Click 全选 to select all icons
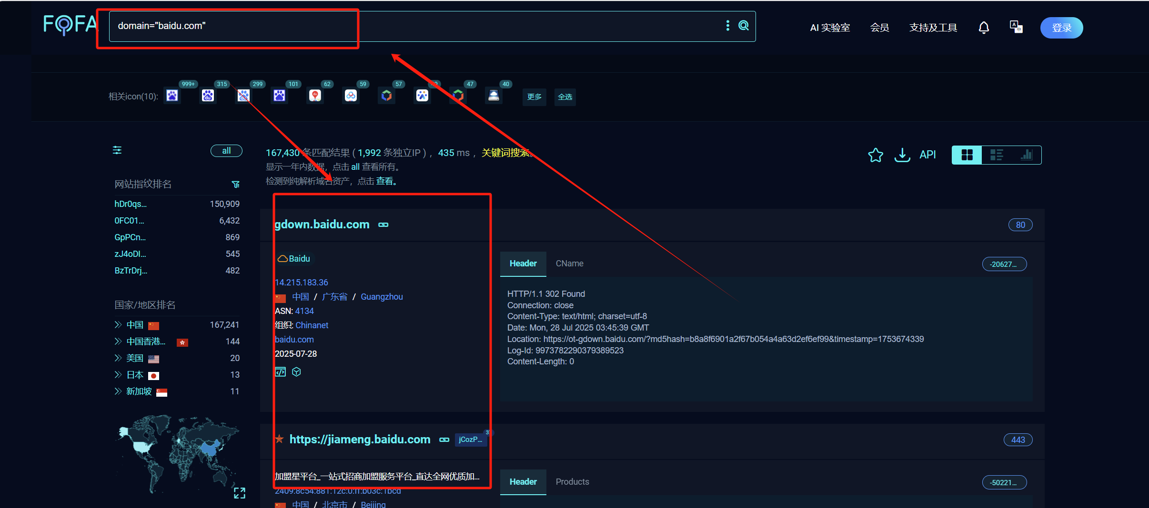Screen dimensions: 1149x508 pos(565,97)
